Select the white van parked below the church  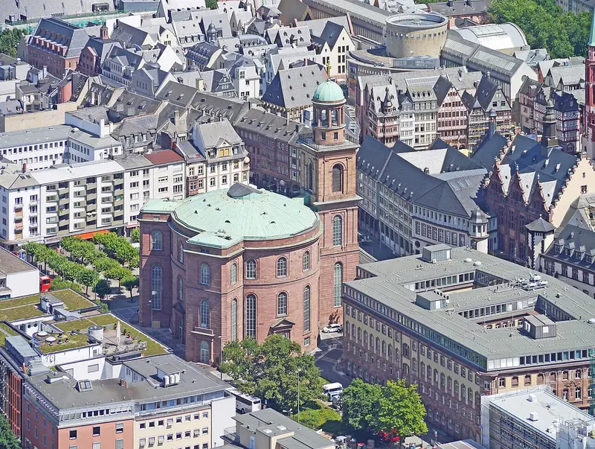(332, 389)
